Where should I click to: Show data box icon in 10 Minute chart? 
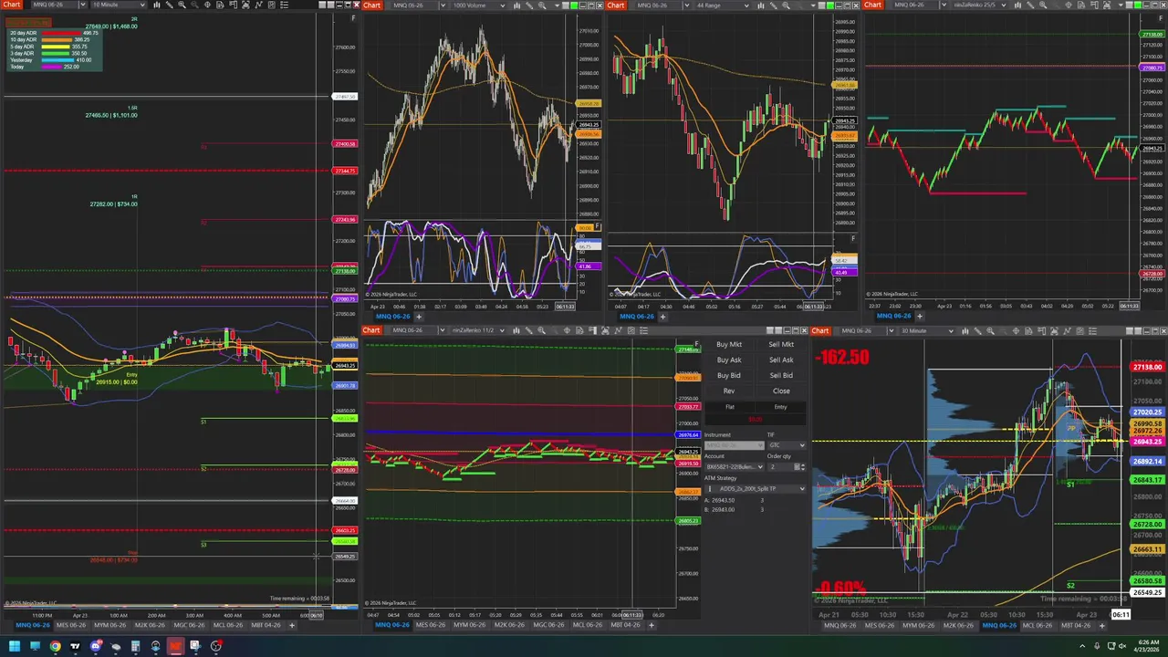(220, 5)
